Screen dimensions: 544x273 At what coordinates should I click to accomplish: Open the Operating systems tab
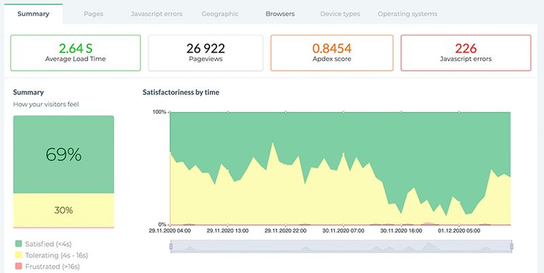click(x=407, y=14)
